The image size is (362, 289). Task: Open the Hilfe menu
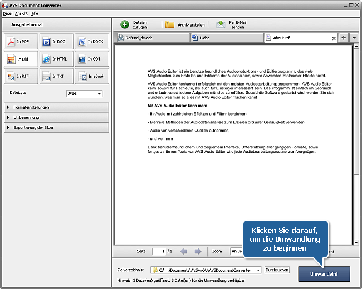point(34,13)
